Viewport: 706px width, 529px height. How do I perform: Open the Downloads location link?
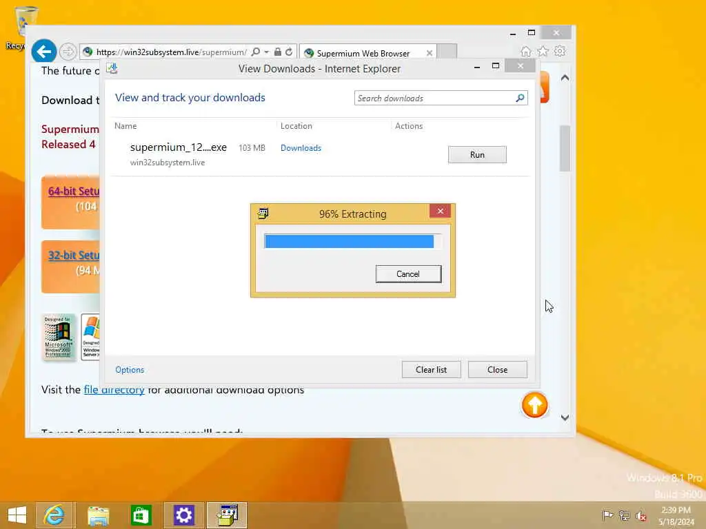[x=301, y=148]
